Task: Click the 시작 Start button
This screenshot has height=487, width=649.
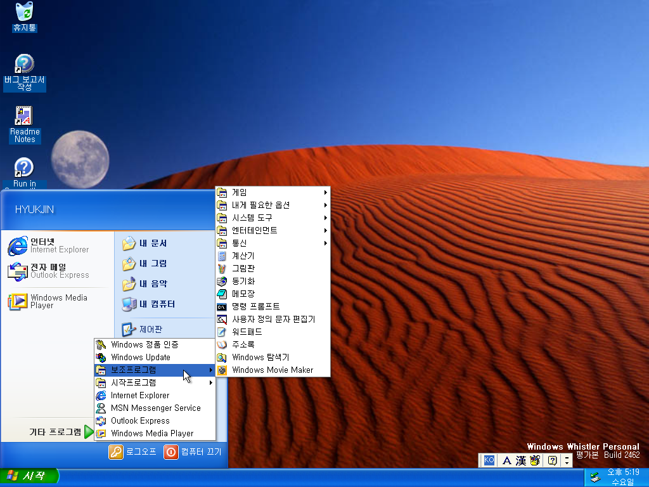Action: [29, 476]
